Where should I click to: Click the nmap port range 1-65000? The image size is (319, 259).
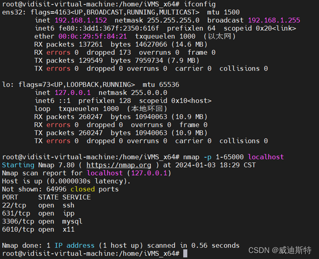(230, 157)
